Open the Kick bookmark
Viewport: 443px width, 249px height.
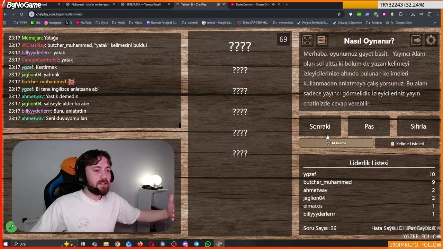(x=35, y=23)
